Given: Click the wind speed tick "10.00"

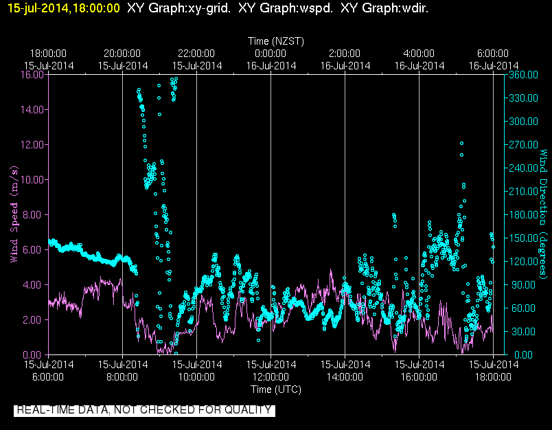Looking at the screenshot, I should point(32,180).
